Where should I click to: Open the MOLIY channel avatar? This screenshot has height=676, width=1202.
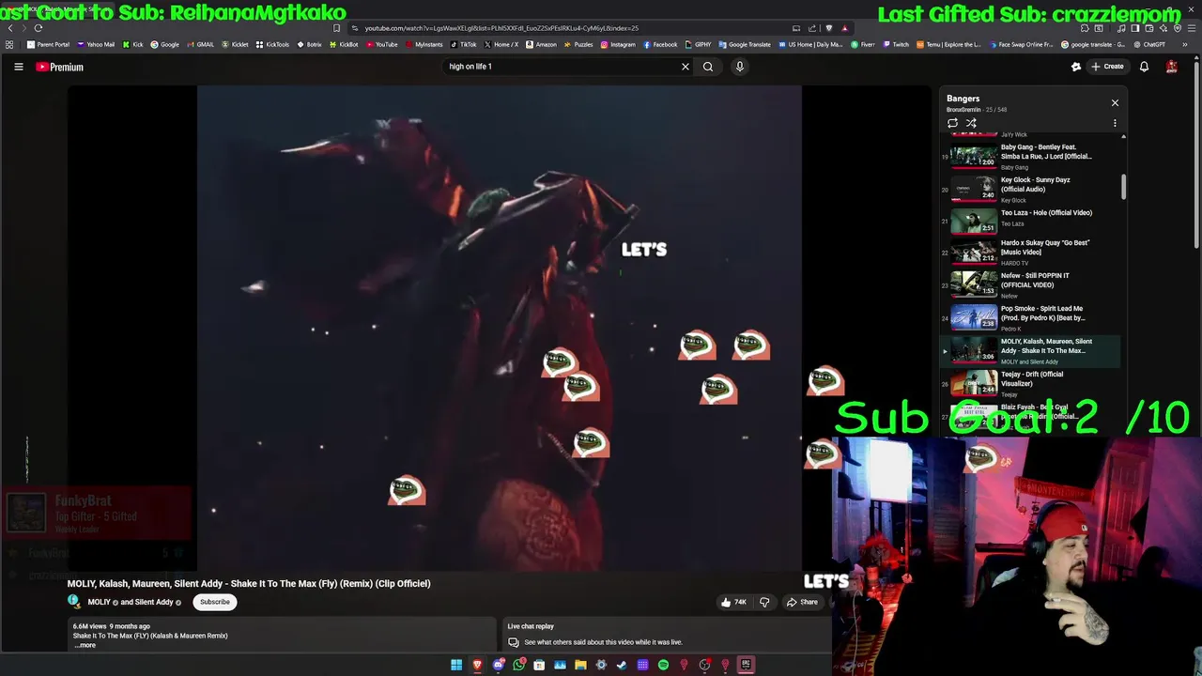pyautogui.click(x=74, y=602)
